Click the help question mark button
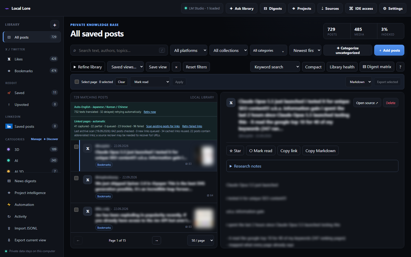Screen dimensions: 411x257 click(x=400, y=67)
